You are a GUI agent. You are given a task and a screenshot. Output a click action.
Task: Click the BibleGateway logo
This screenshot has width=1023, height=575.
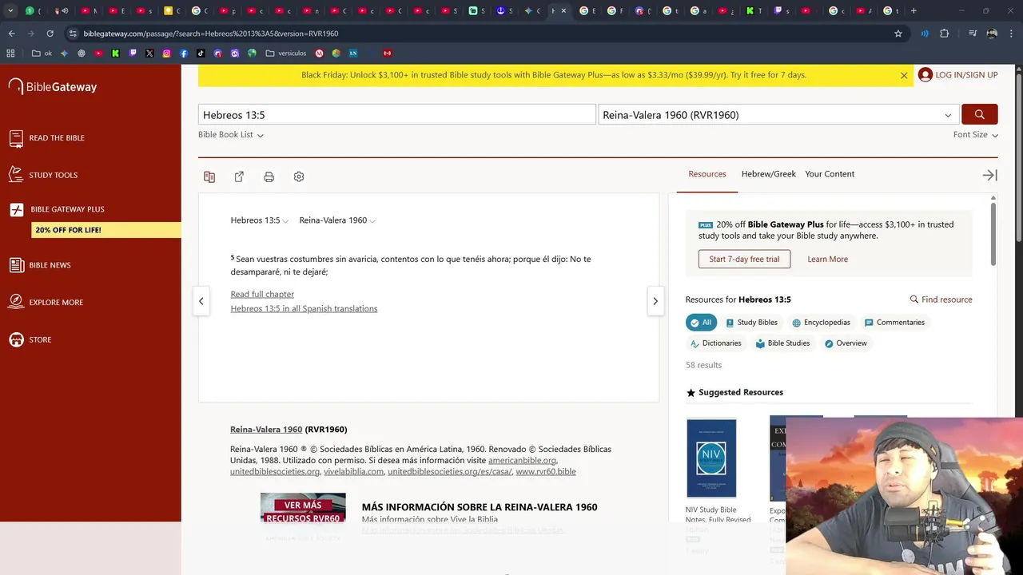coord(53,86)
